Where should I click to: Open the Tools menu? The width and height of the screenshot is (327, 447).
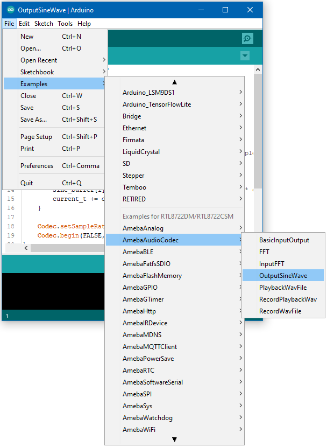pos(65,24)
